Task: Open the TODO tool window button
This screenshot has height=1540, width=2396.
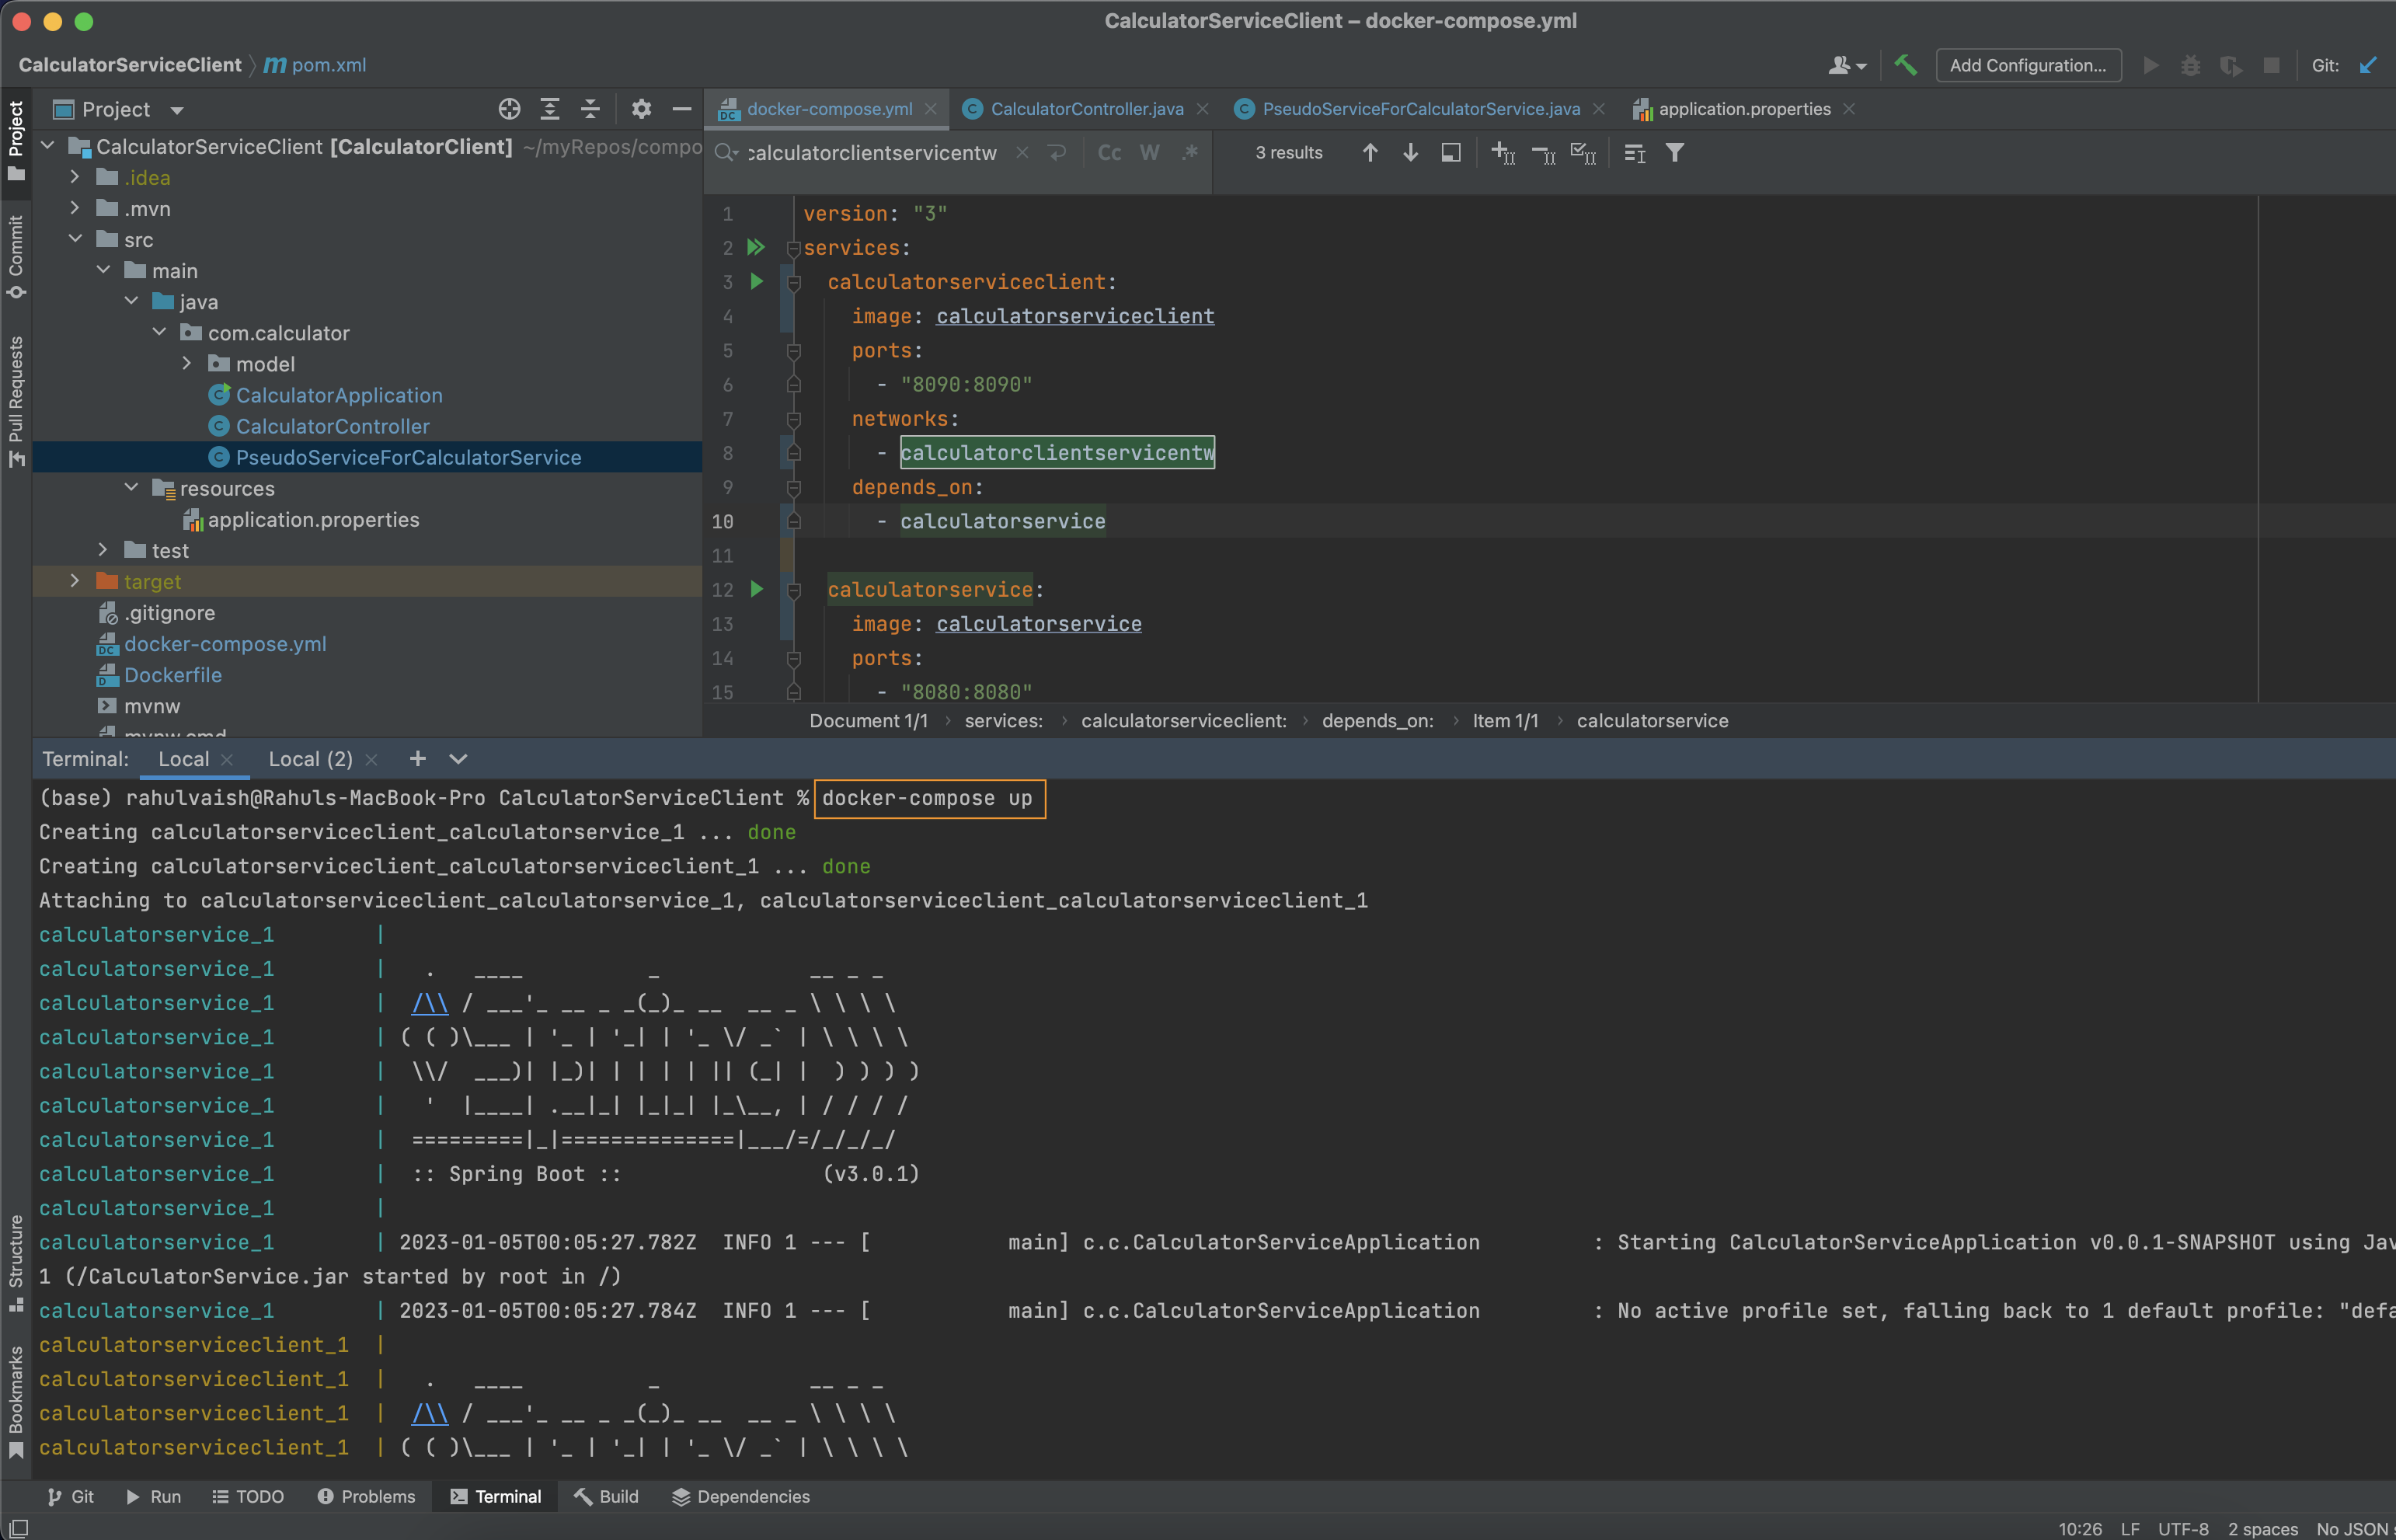Action: [248, 1497]
